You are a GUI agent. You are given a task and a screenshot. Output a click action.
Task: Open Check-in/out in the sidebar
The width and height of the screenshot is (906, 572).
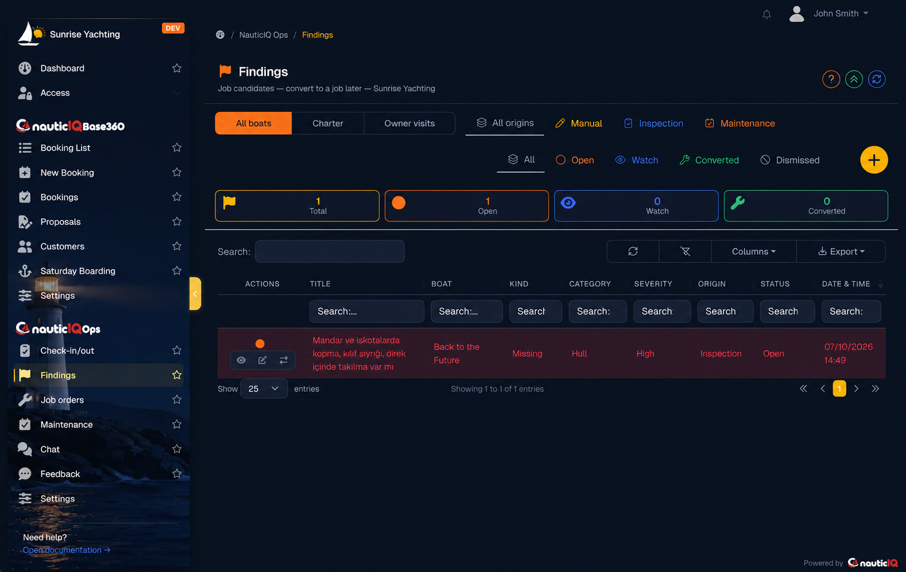coord(67,351)
